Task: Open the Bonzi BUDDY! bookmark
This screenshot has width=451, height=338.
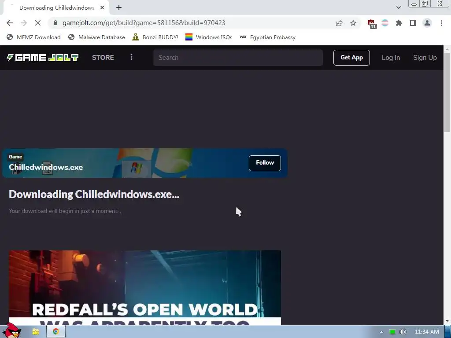Action: point(155,37)
